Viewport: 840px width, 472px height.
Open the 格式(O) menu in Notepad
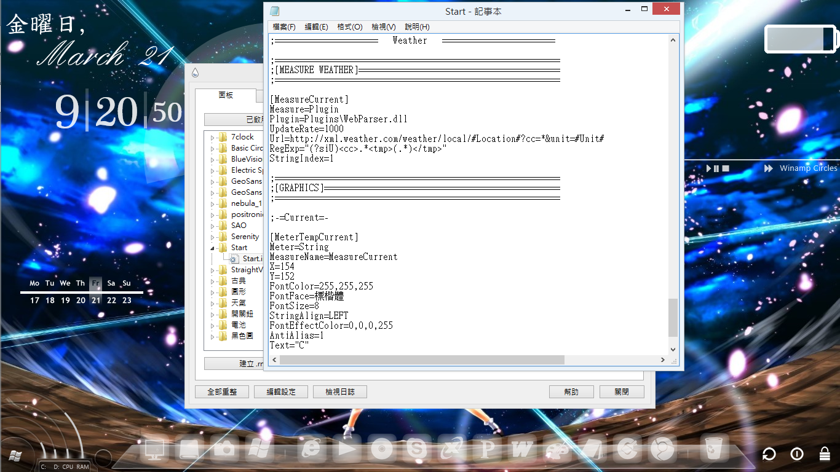(x=349, y=27)
